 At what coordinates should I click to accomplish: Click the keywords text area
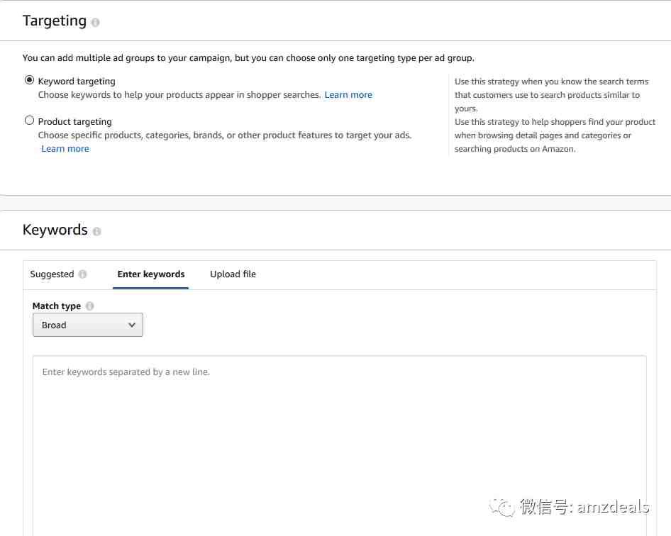339,445
